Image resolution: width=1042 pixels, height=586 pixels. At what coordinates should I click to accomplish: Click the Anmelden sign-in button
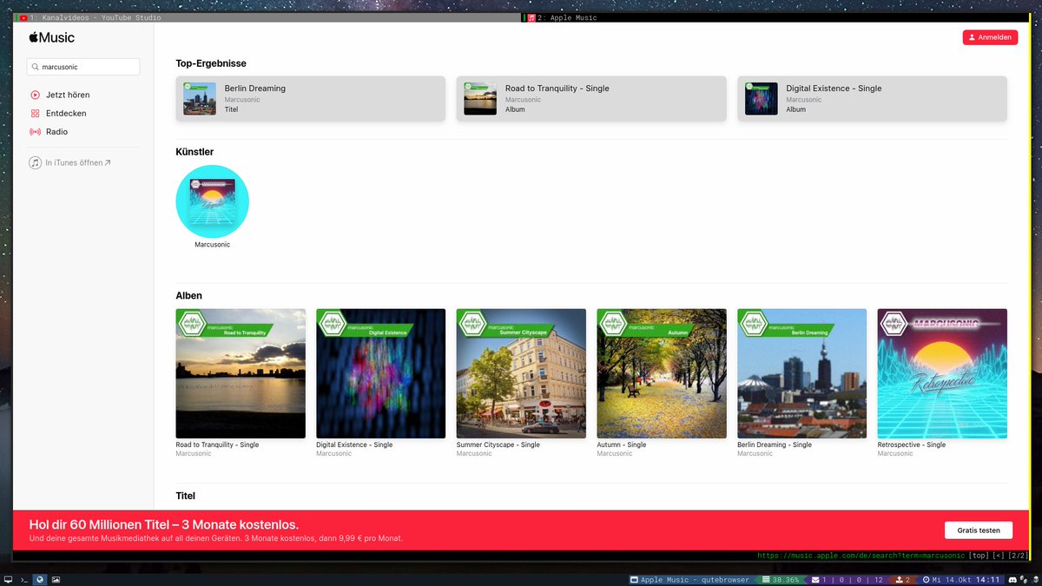(x=989, y=37)
